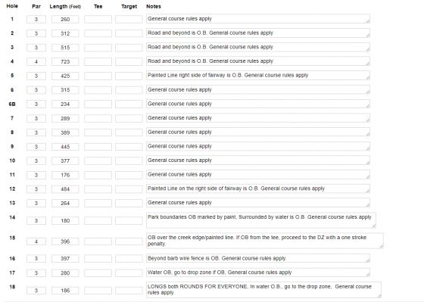Click the Tee field for hole 3

point(98,48)
